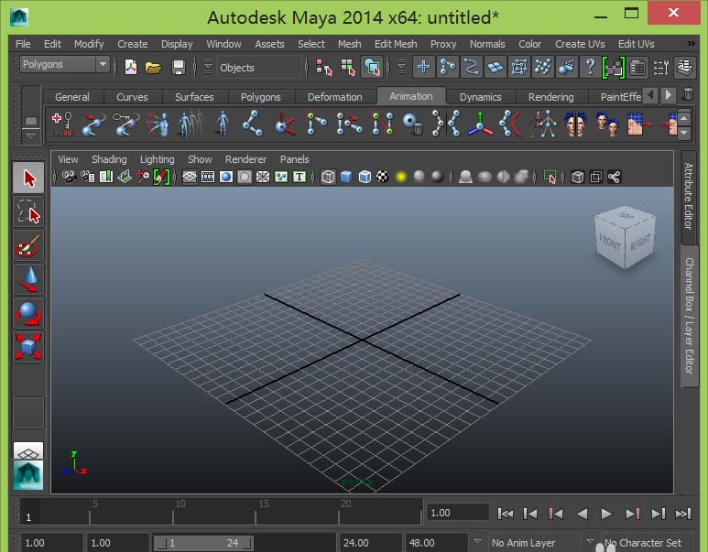Click the Joint Tool shelf icon

[x=254, y=124]
